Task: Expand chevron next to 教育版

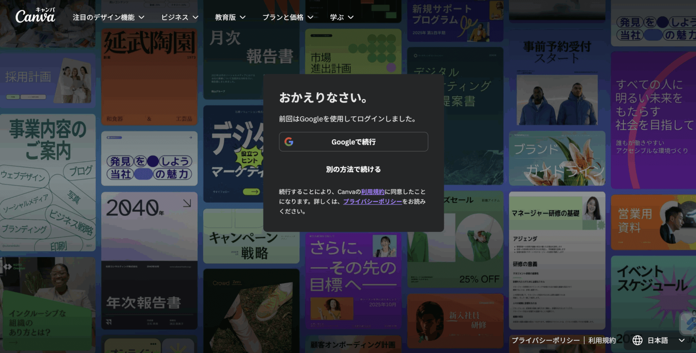Action: click(243, 17)
